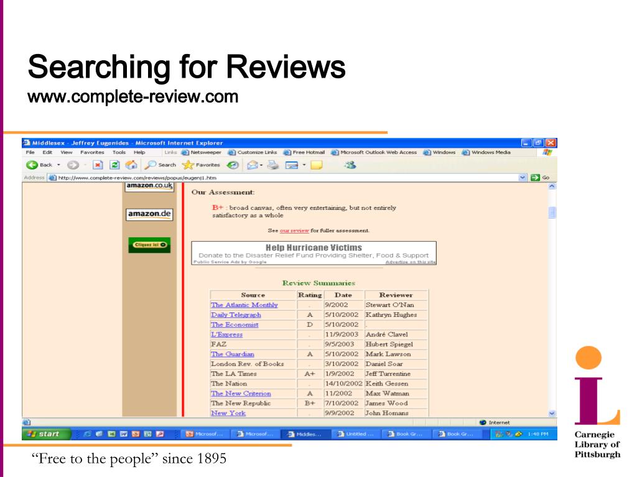Open The Economist review link

[235, 324]
